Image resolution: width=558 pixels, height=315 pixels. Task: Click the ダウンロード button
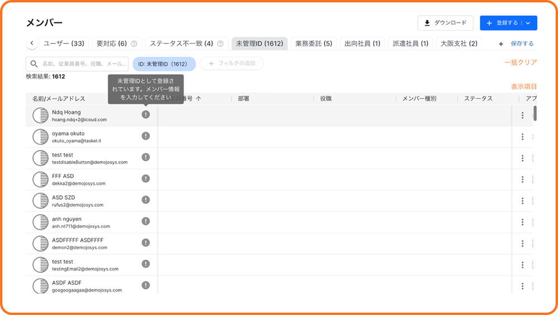pyautogui.click(x=445, y=23)
